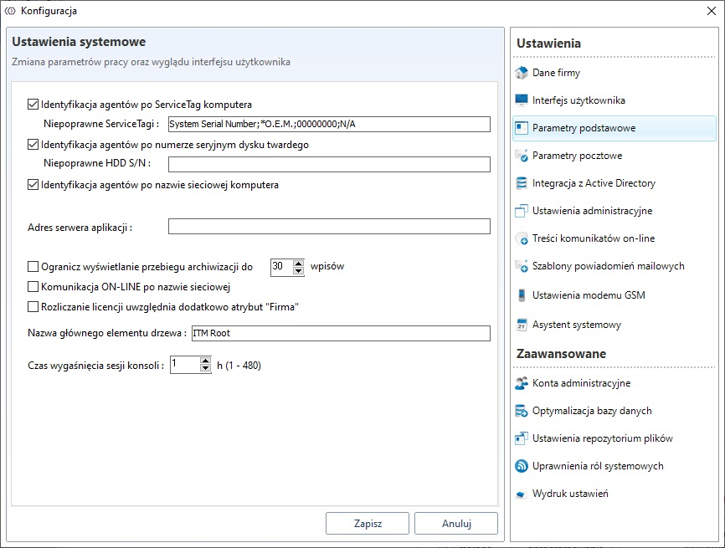Click the Parametry pocztowe icon
Image resolution: width=725 pixels, height=548 pixels.
(x=522, y=156)
